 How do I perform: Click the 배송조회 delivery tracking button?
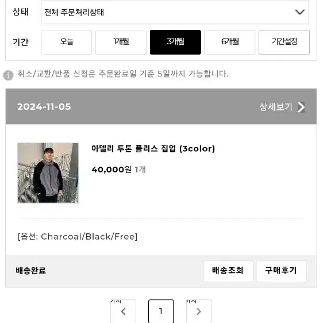[x=228, y=271]
